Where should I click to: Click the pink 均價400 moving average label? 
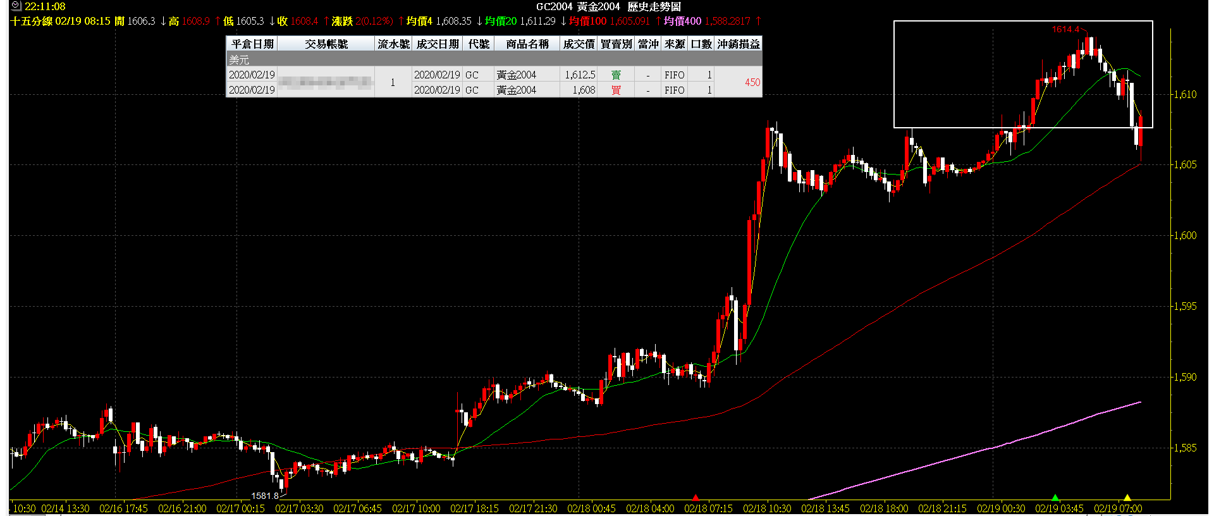[x=682, y=21]
